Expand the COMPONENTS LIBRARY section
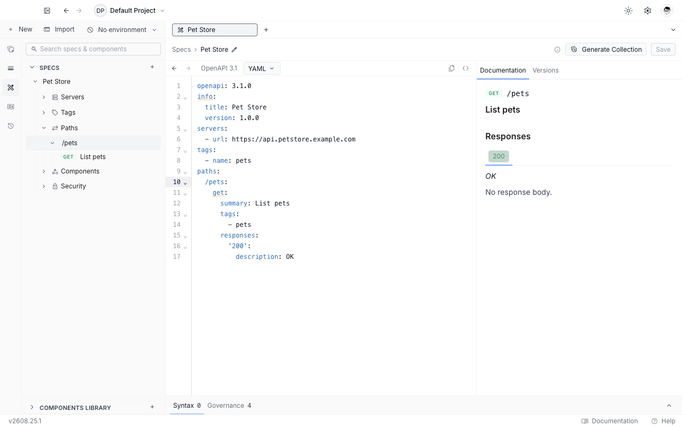This screenshot has width=684, height=427. click(32, 407)
